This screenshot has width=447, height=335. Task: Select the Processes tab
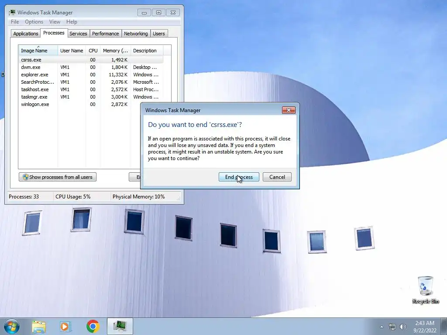point(54,33)
